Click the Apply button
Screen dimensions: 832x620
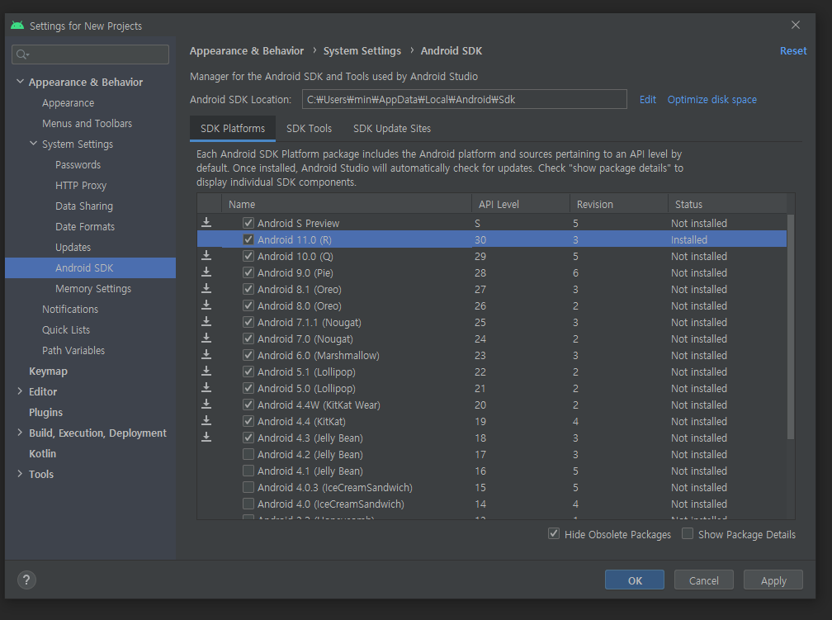[773, 580]
